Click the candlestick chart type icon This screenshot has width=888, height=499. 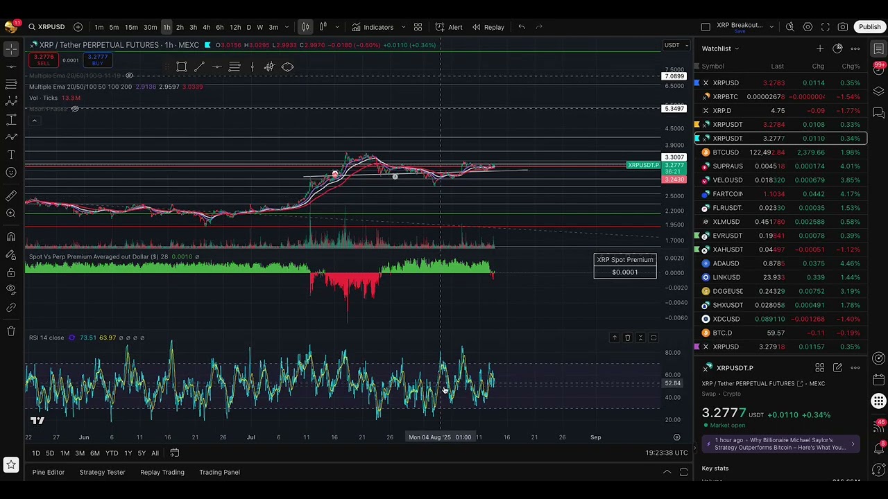coord(305,27)
